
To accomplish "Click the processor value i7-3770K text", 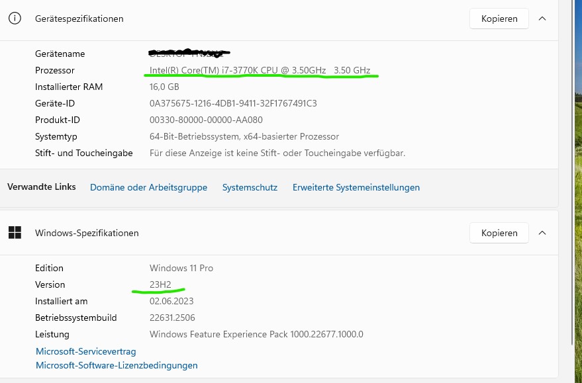I will click(260, 70).
